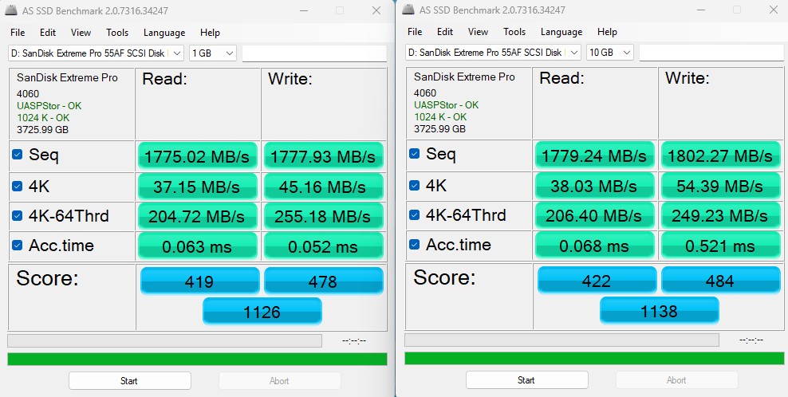Select 1775.02 MB/s Seq read result

198,155
